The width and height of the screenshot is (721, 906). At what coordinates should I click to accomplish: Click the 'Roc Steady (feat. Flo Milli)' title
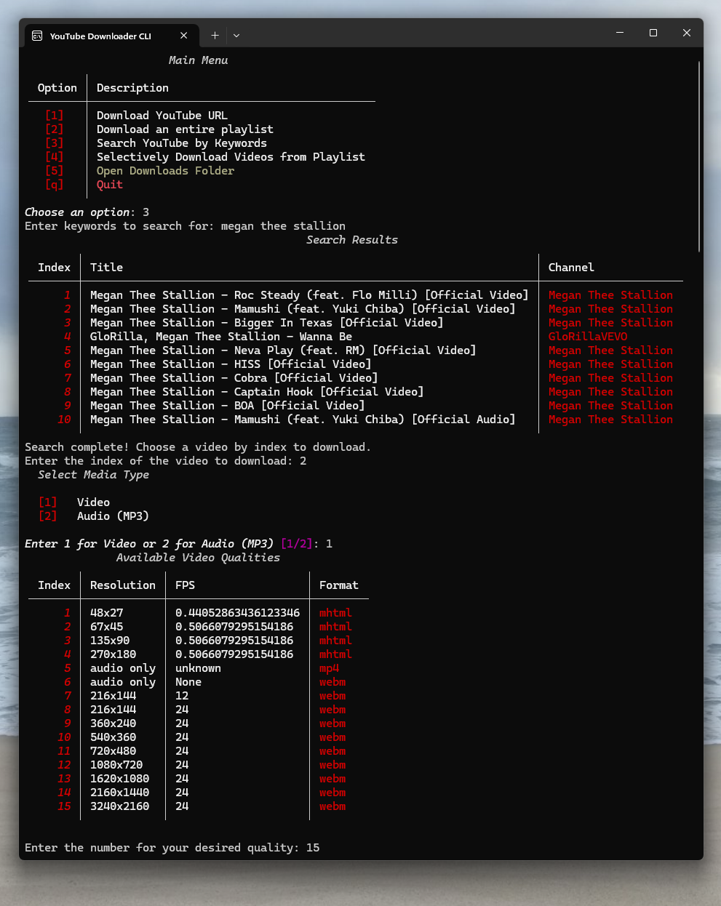[x=309, y=295]
